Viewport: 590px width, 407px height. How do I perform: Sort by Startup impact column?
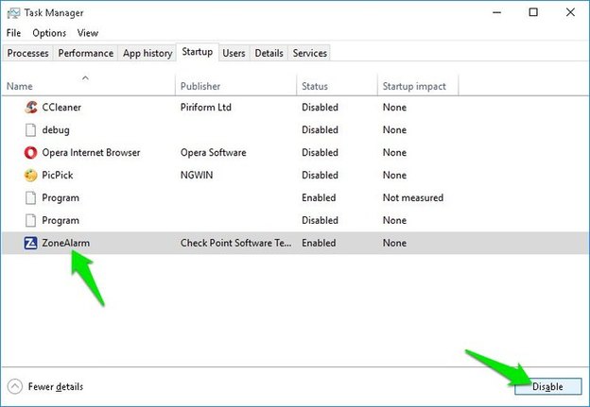tap(411, 86)
